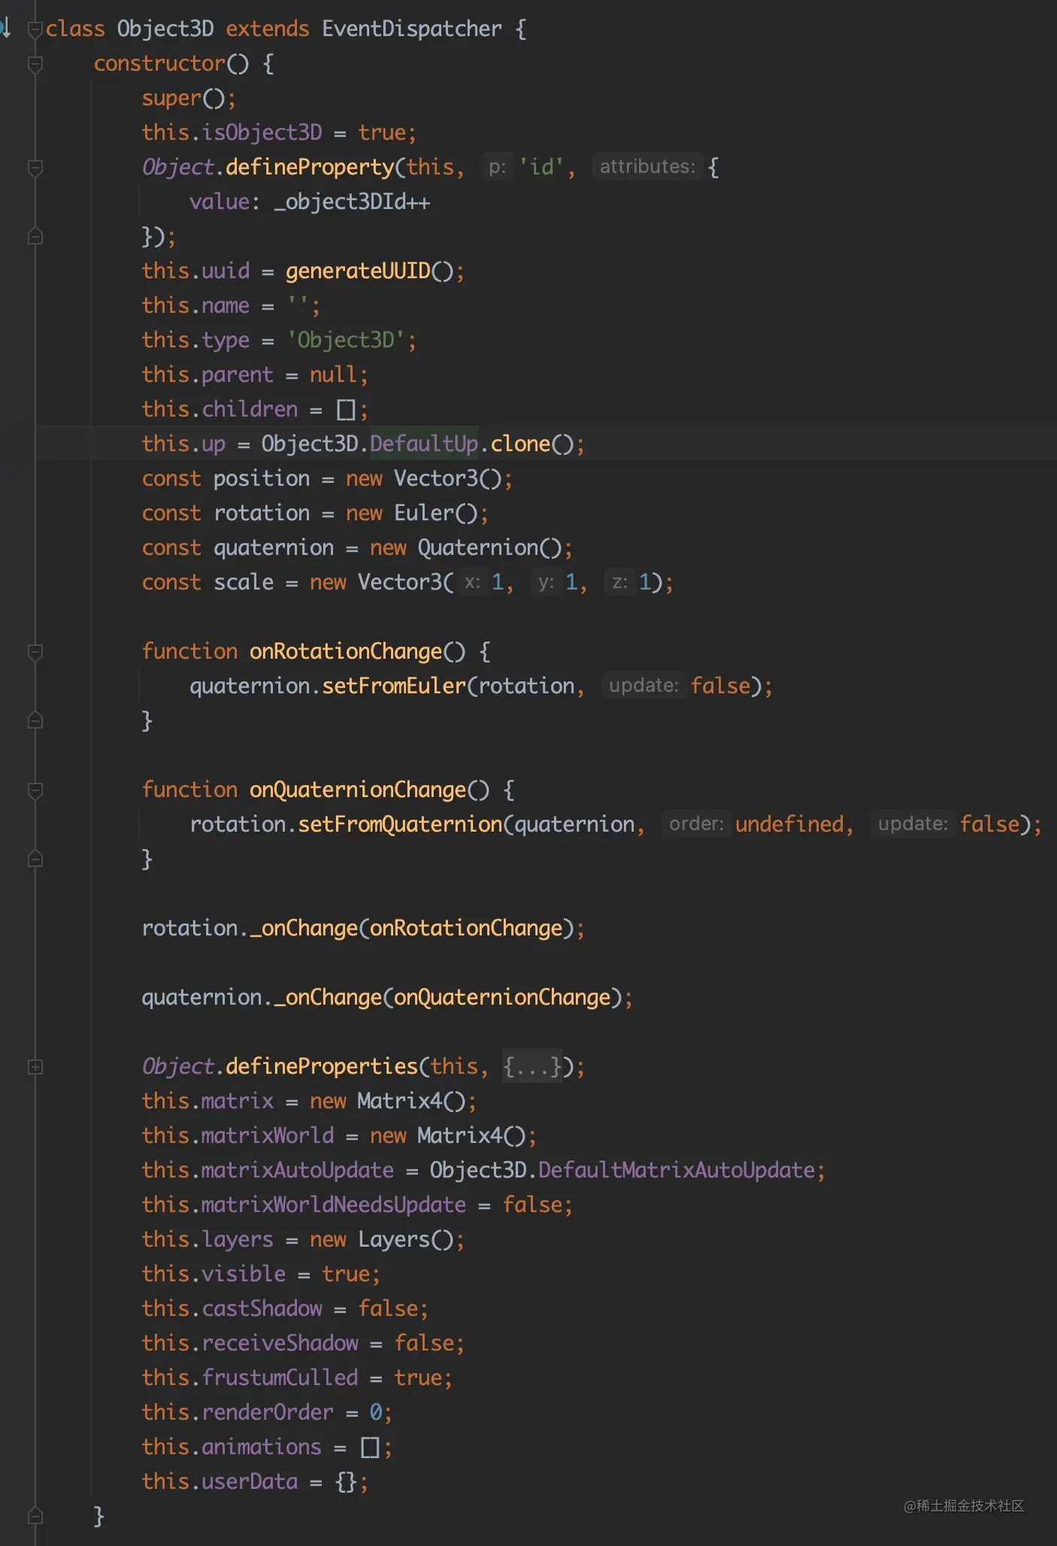
Task: Click 'onQuaternionChange' in the function declaration
Action: [358, 790]
